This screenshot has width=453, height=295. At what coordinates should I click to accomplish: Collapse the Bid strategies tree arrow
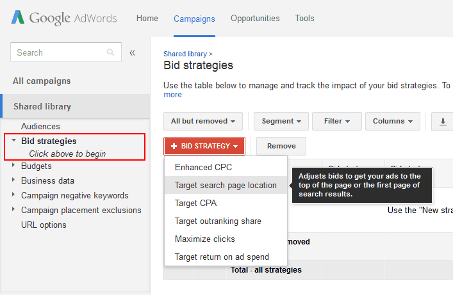coord(13,140)
